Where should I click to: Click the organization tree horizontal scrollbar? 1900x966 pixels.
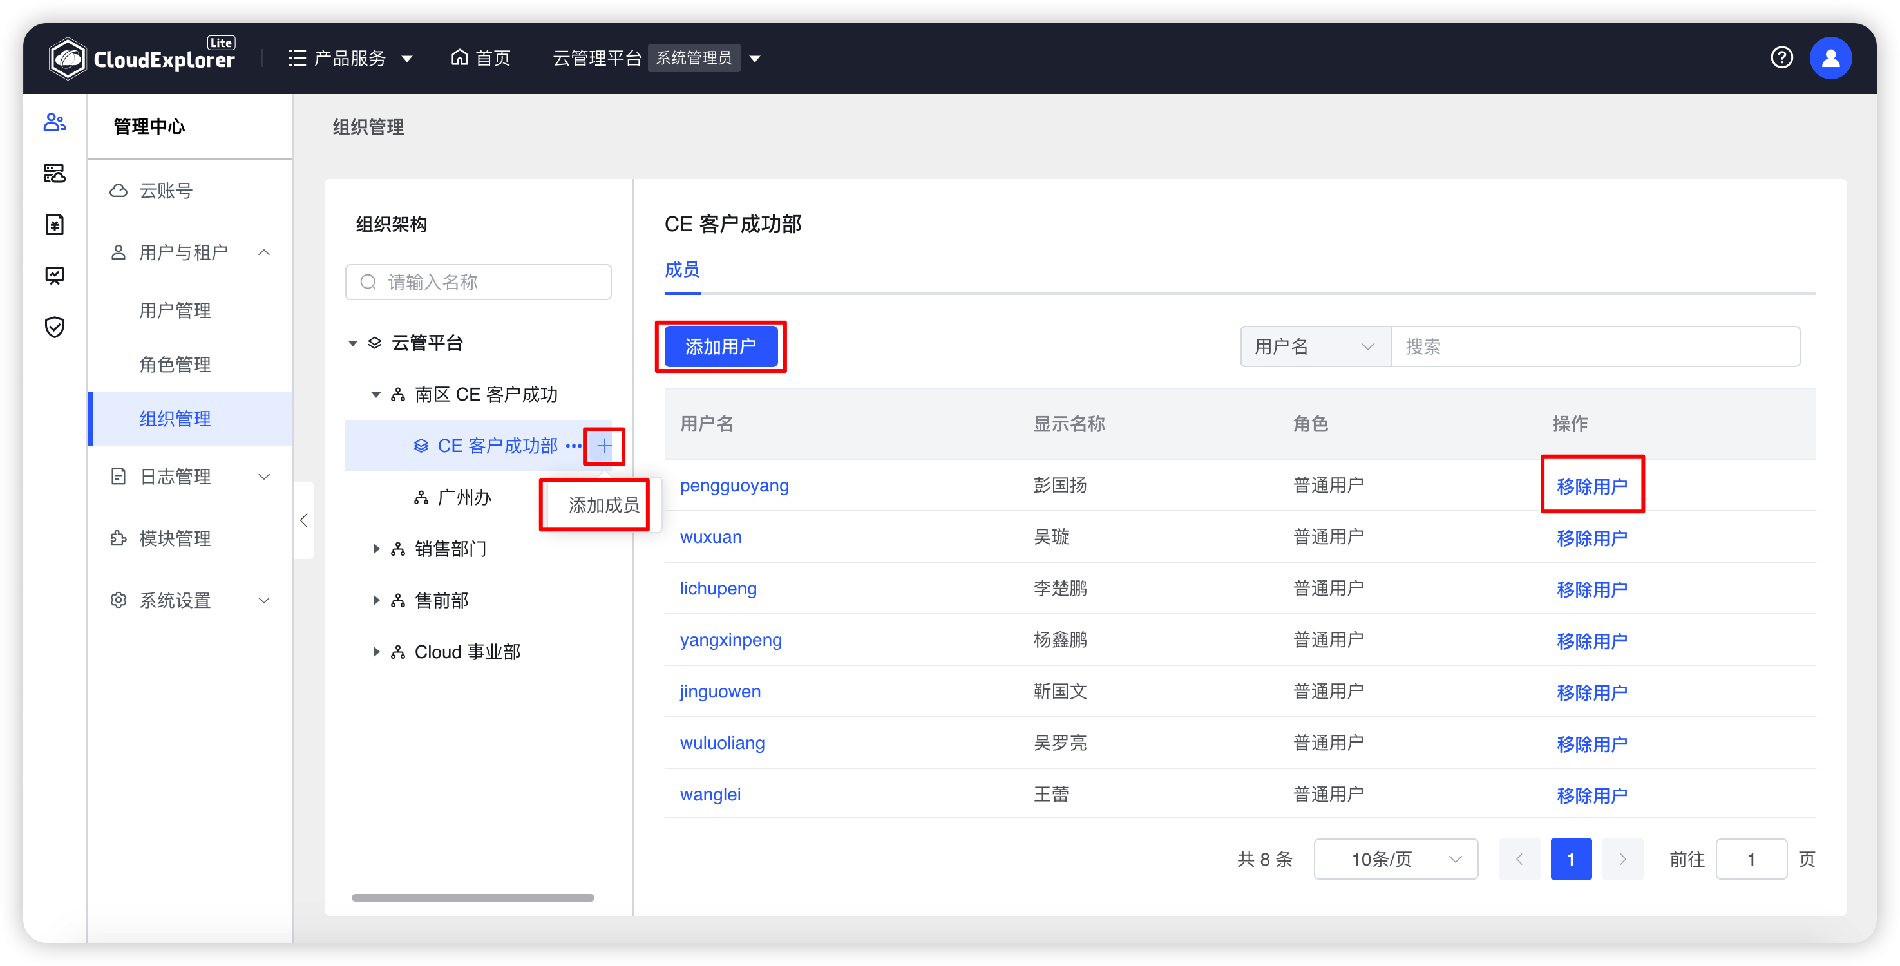pyautogui.click(x=473, y=898)
